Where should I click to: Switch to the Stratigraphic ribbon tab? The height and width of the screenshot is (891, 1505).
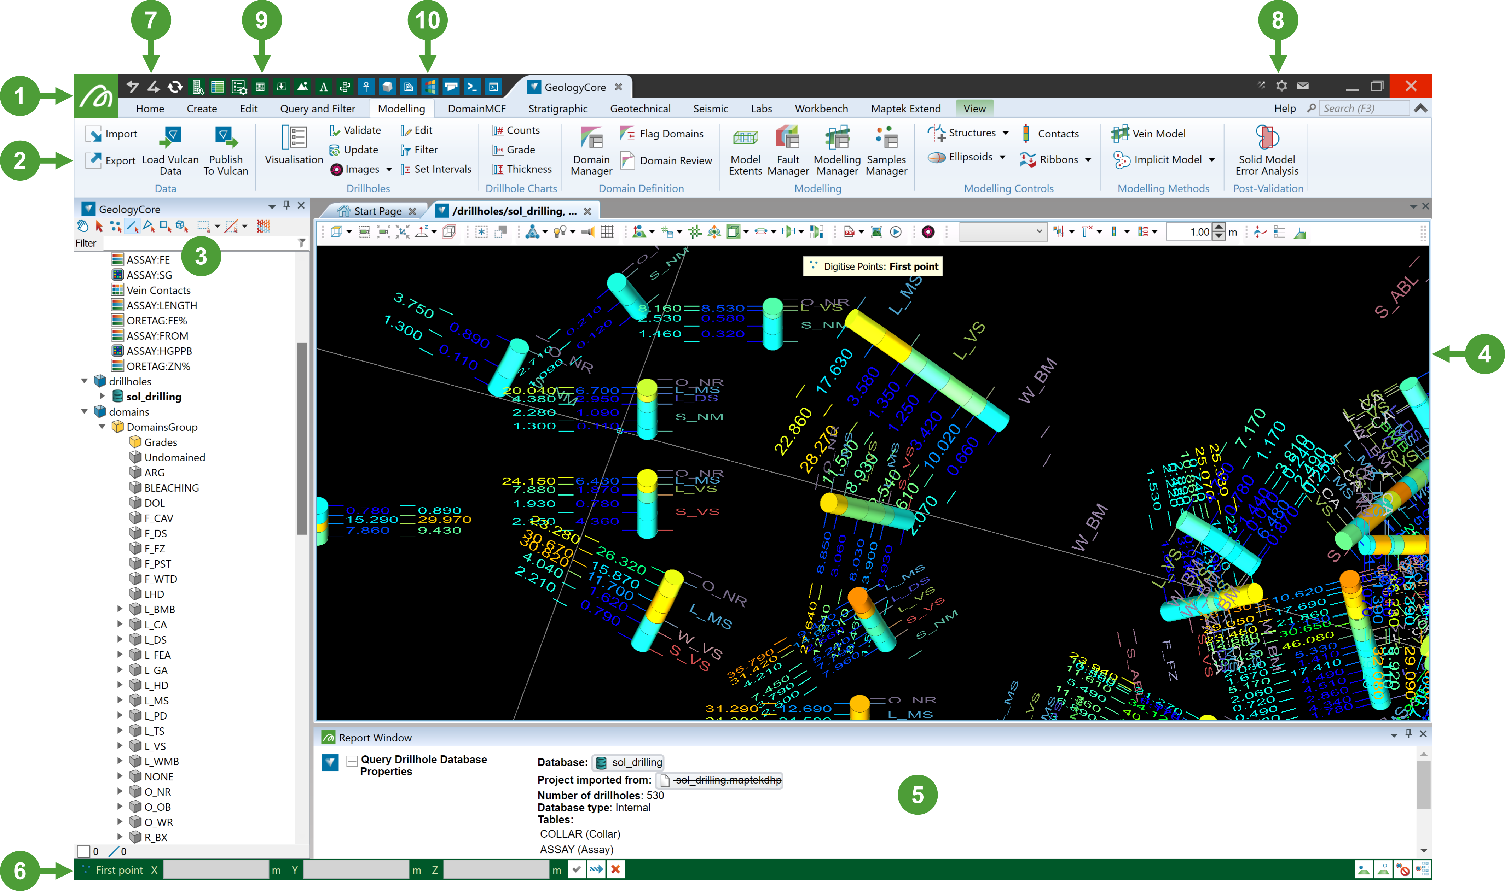pos(557,109)
